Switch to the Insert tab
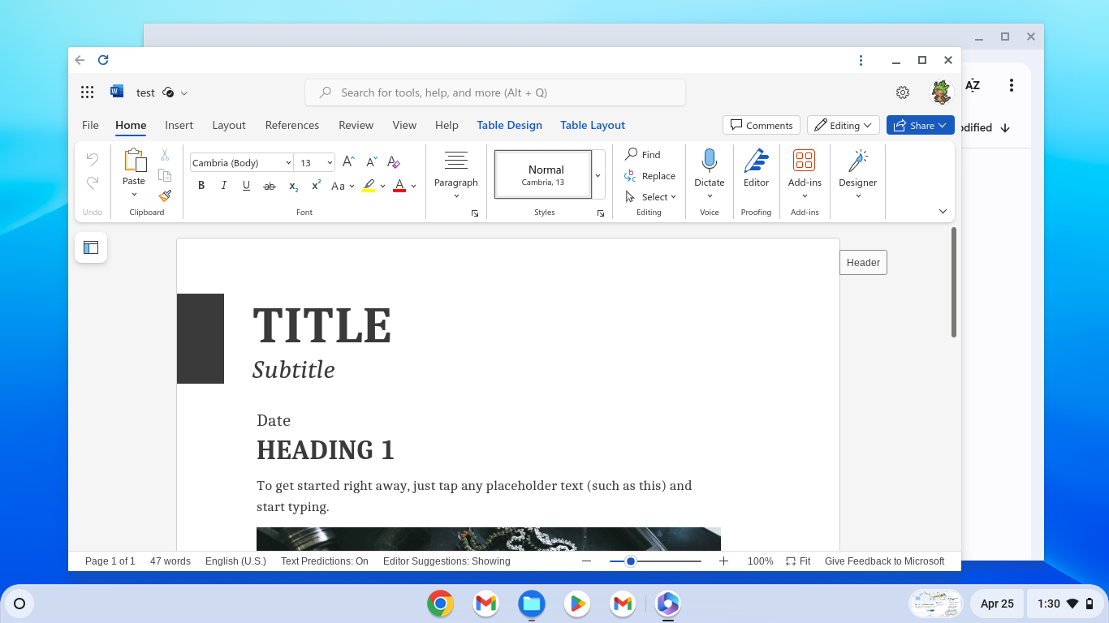 pyautogui.click(x=179, y=125)
